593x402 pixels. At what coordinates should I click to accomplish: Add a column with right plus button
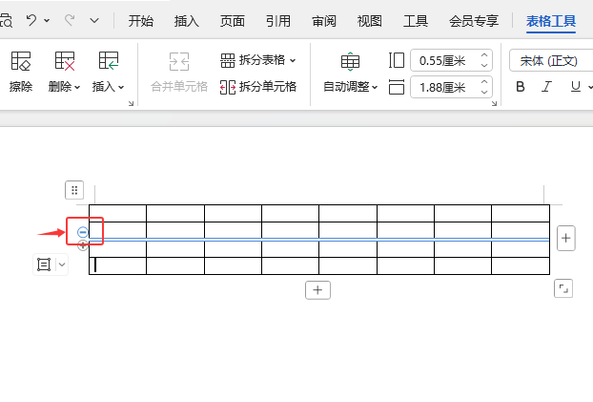[566, 239]
